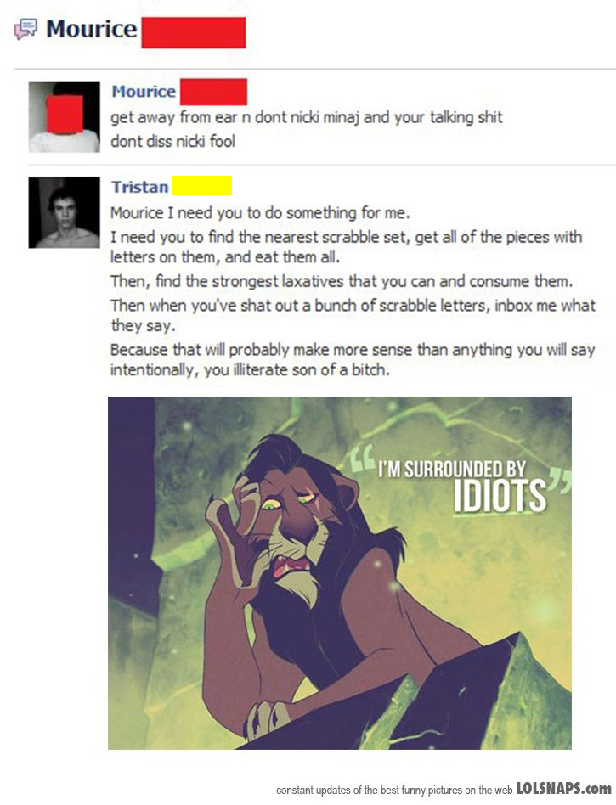Click the yellow censor box beside Tristan
This screenshot has width=616, height=805.
tap(201, 185)
